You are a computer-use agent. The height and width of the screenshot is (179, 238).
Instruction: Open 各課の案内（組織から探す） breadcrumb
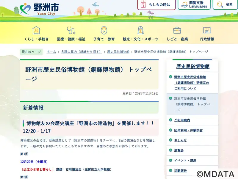point(82,52)
